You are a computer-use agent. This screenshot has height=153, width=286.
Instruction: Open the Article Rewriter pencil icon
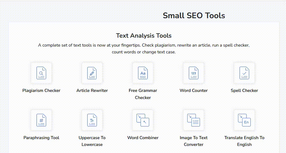click(92, 73)
